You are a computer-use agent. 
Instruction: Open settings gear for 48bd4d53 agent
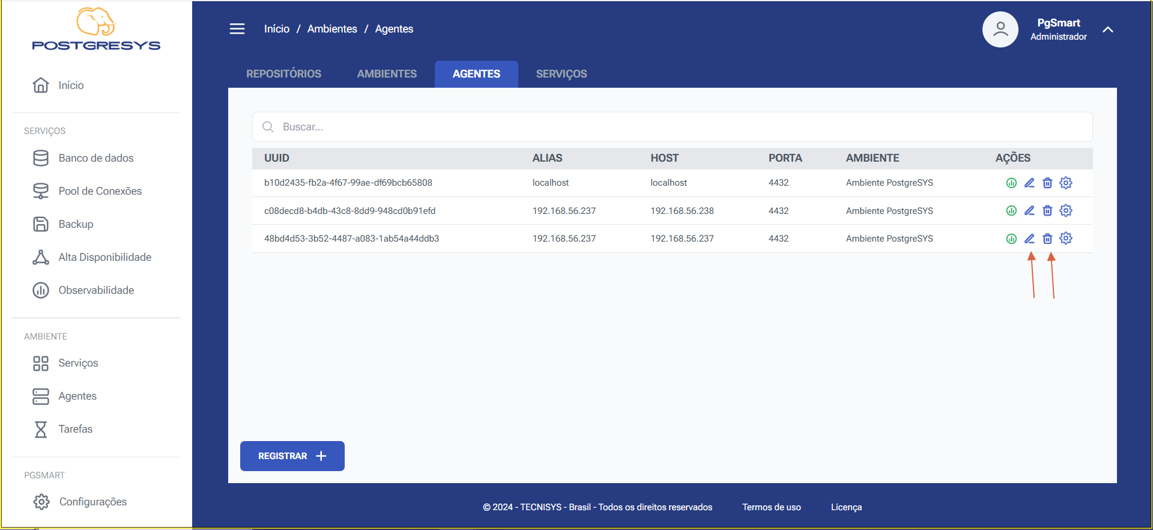coord(1066,238)
